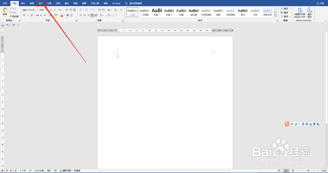Open the Borders dropdown arrow

pyautogui.click(x=117, y=15)
